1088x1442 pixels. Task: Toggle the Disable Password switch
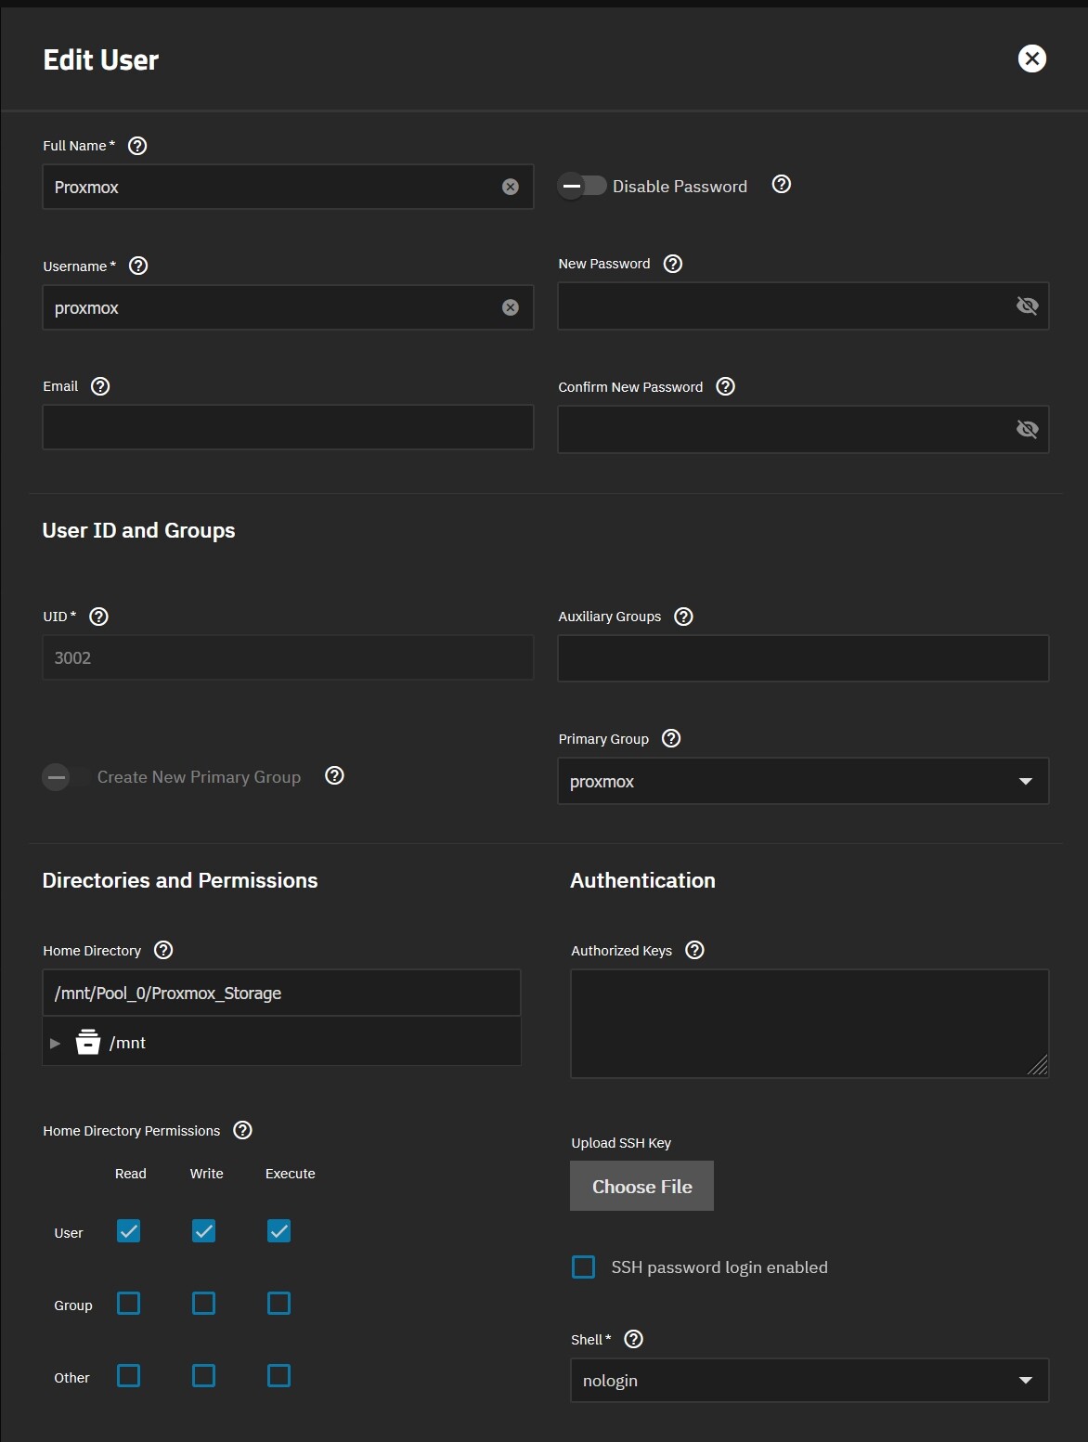(x=582, y=186)
